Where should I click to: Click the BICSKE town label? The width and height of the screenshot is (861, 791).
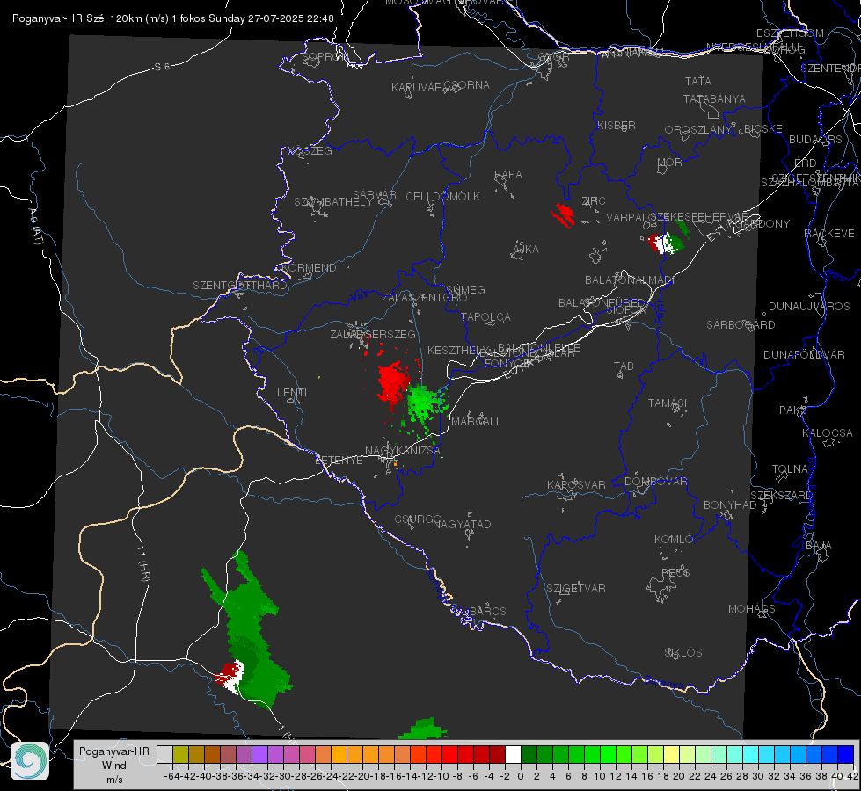762,129
